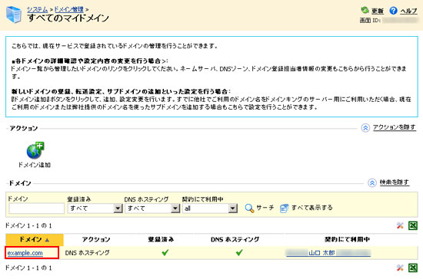Viewport: 423px width, 279px height.
Task: Click the 登録済み column header
Action: click(161, 239)
